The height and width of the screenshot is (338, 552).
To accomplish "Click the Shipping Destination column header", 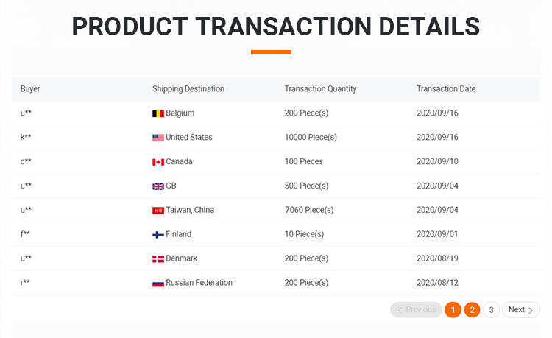I will tap(188, 89).
